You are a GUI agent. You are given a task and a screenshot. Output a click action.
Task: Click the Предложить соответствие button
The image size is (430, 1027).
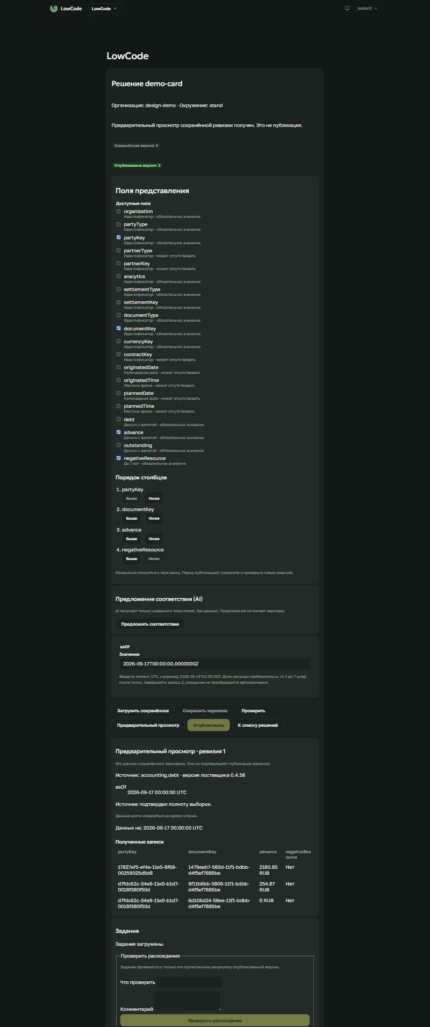point(150,624)
